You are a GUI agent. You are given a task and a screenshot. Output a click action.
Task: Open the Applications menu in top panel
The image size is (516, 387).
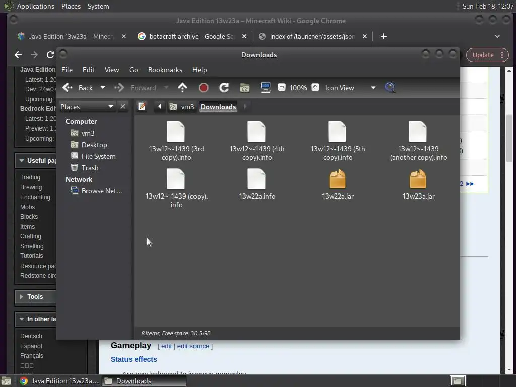pos(36,6)
